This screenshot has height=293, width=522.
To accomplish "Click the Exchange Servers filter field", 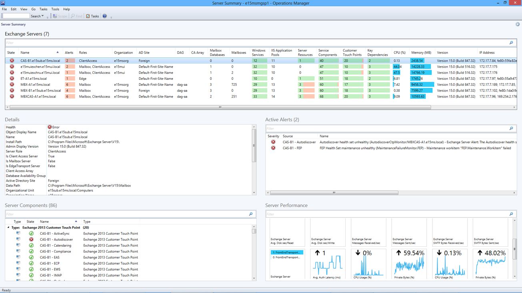I will pyautogui.click(x=256, y=43).
